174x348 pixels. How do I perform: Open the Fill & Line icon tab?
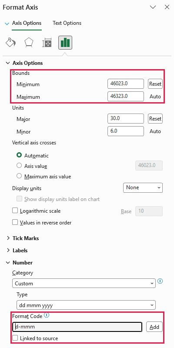(10, 42)
